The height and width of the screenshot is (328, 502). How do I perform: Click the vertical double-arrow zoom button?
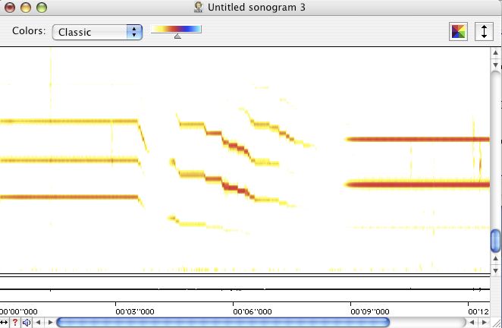[484, 31]
